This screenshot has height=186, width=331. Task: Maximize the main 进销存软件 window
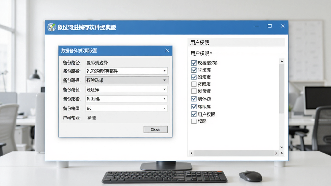coord(270,26)
